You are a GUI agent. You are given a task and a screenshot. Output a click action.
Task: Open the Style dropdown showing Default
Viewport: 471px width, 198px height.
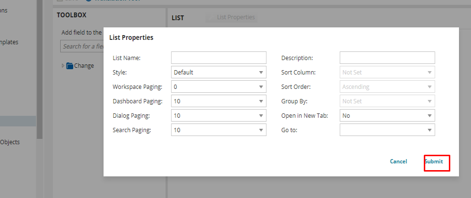pos(218,73)
